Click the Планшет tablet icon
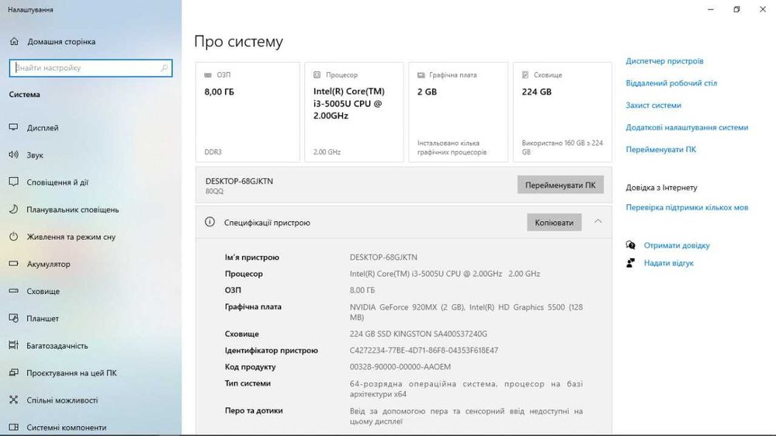 pyautogui.click(x=14, y=318)
